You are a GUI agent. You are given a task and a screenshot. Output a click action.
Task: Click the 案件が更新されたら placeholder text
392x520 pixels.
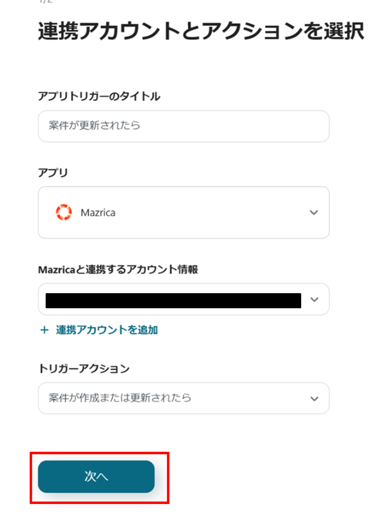pos(95,126)
